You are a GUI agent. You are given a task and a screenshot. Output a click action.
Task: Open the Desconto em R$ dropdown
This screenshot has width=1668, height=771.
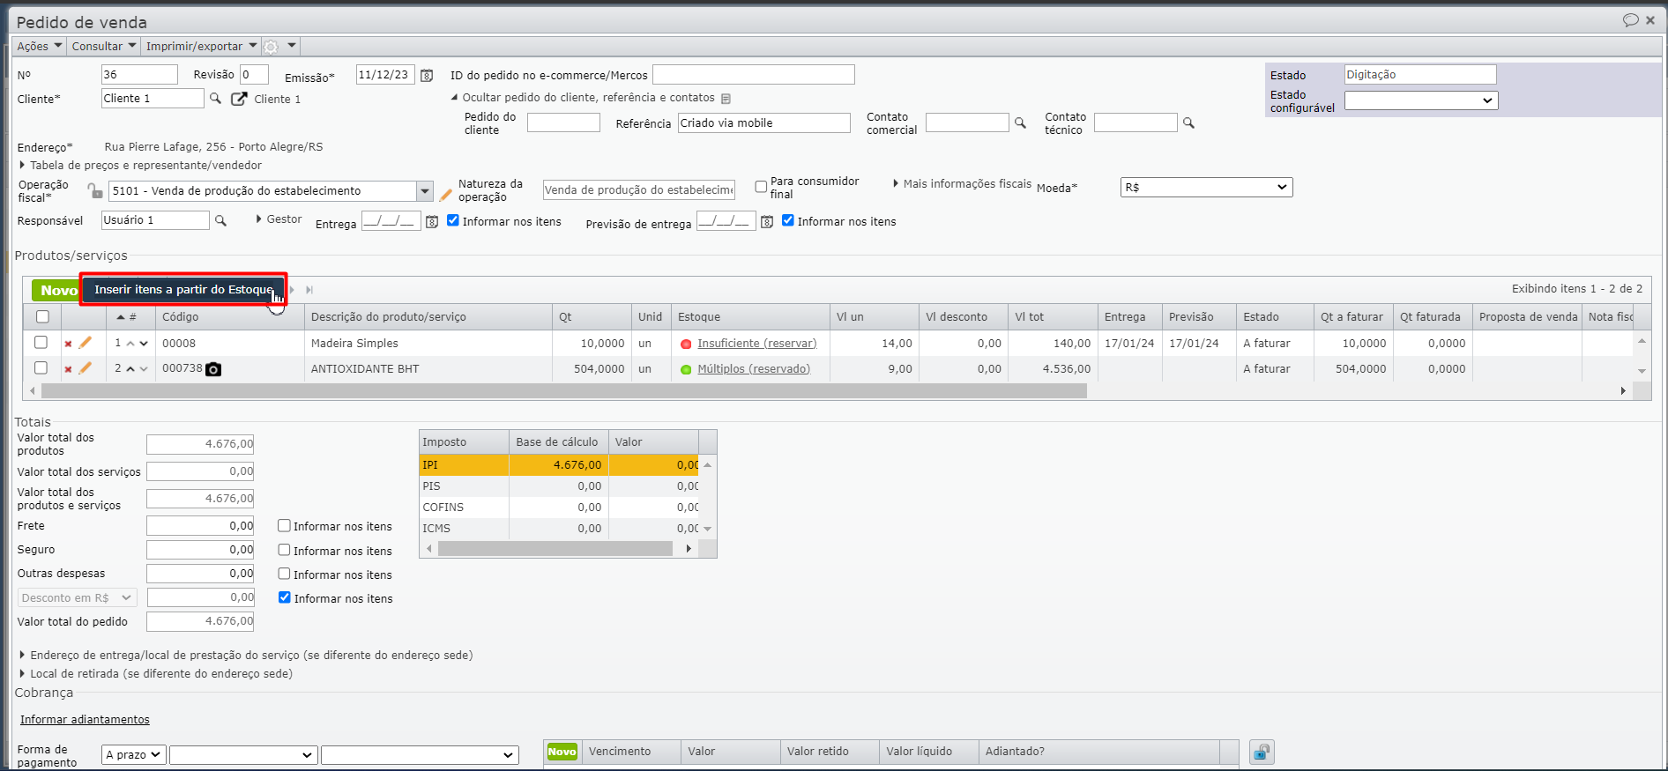(78, 598)
